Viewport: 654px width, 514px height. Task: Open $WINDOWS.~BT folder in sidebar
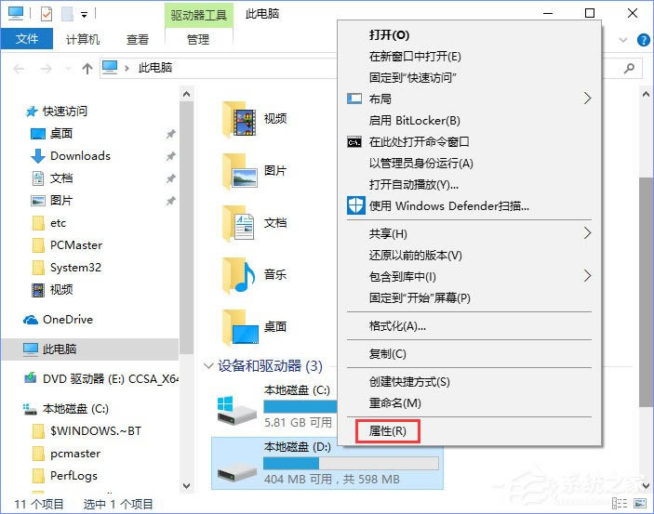pos(96,431)
